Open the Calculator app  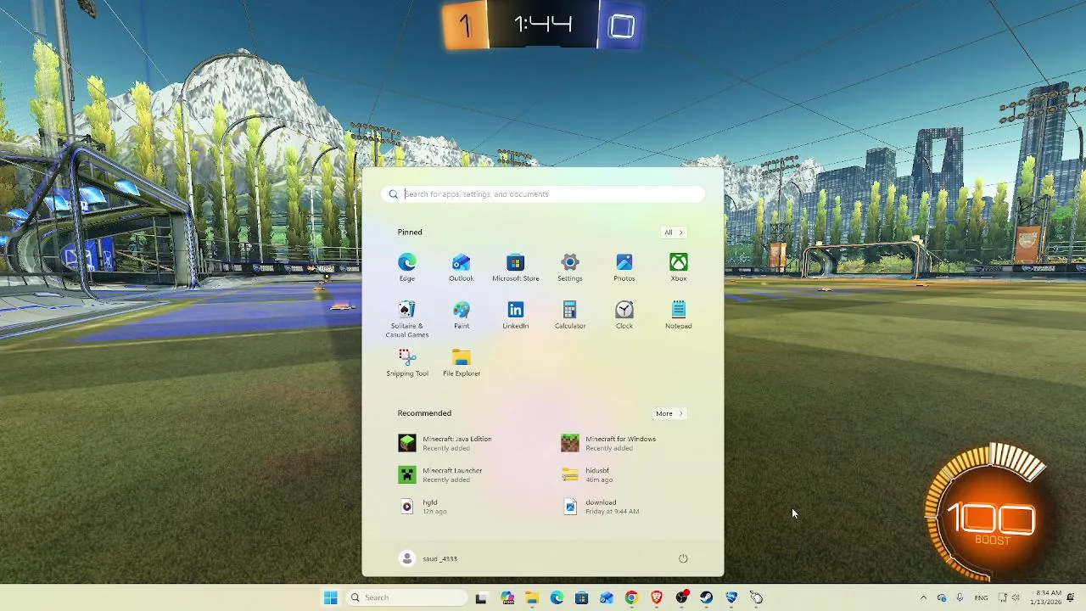pyautogui.click(x=570, y=315)
